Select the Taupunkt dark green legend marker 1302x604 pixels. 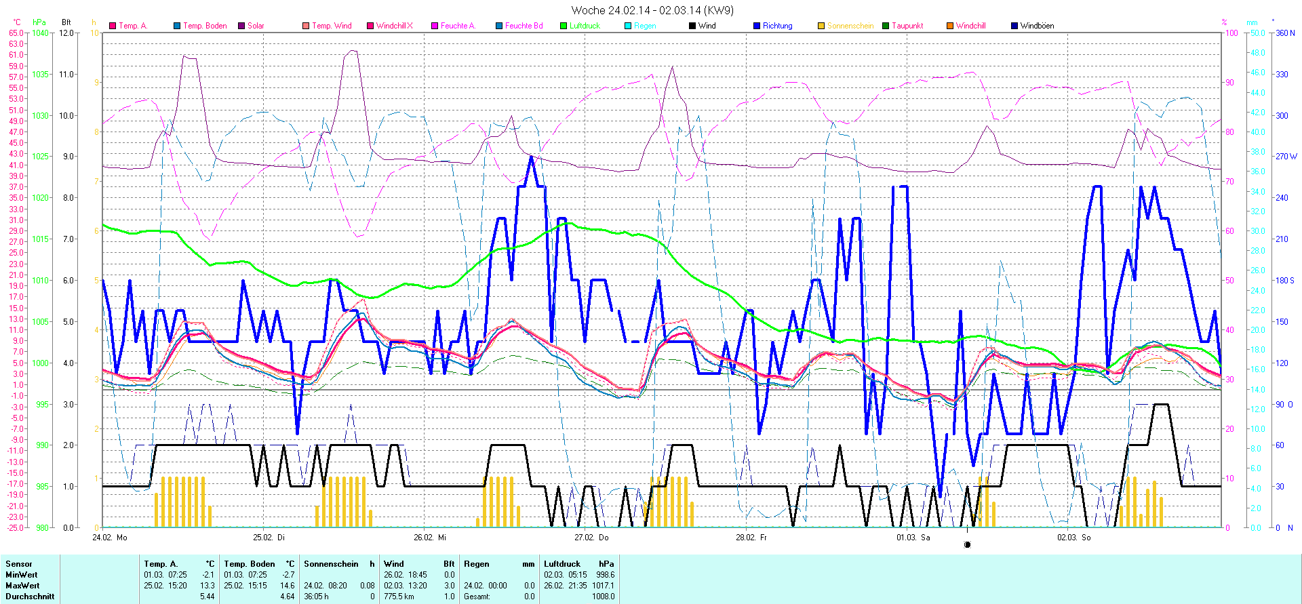click(x=886, y=26)
